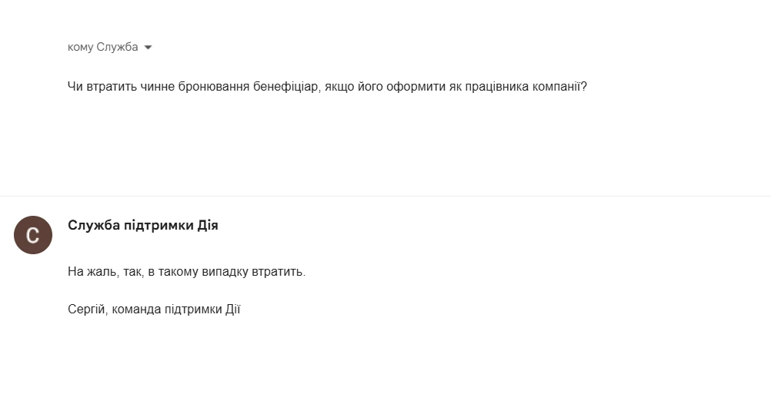Viewport: 771px width, 394px height.
Task: Open the brown "C" sender avatar
Action: (33, 235)
